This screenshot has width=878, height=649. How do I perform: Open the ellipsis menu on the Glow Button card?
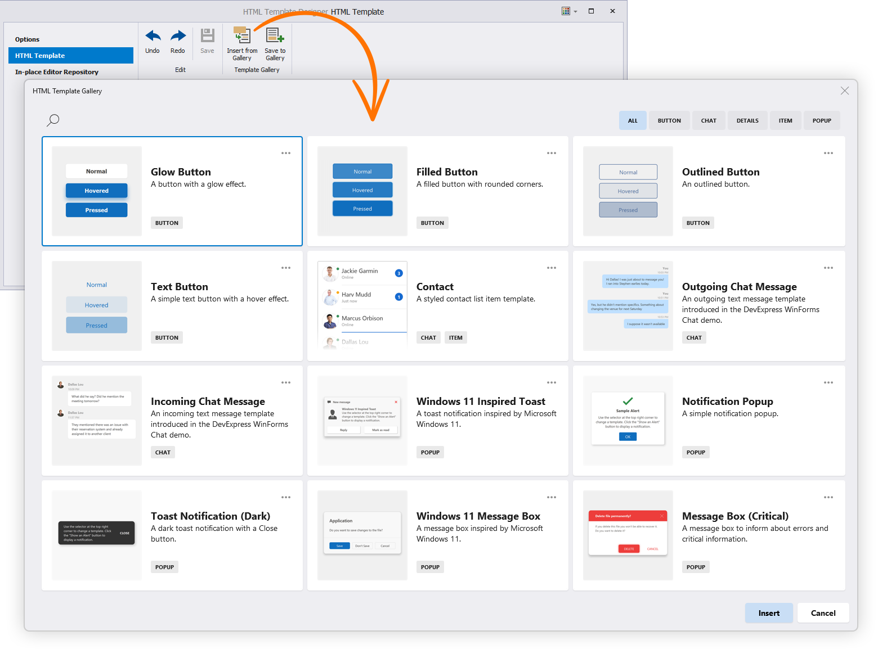[x=286, y=152]
